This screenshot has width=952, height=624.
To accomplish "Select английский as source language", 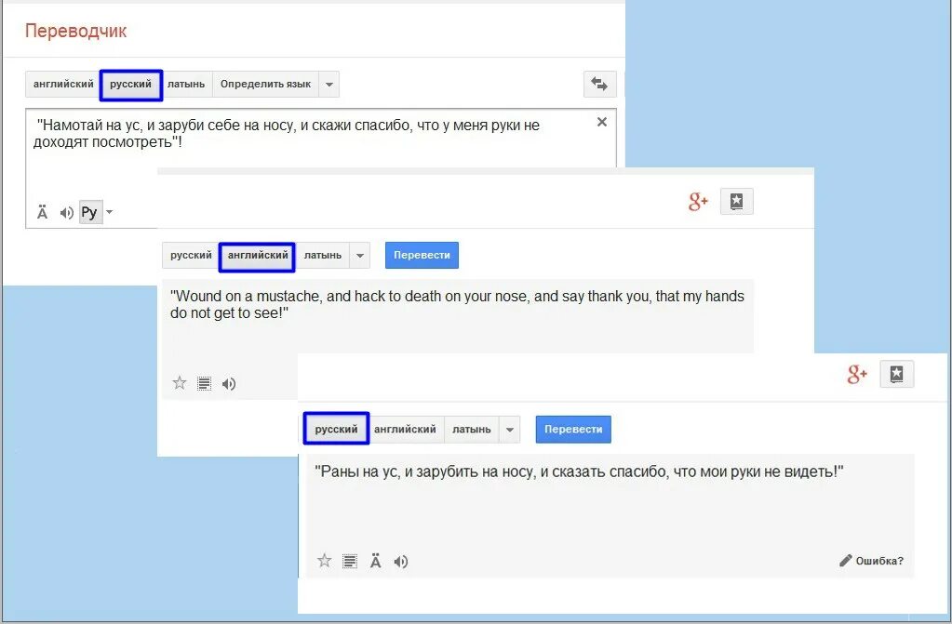I will coord(63,84).
